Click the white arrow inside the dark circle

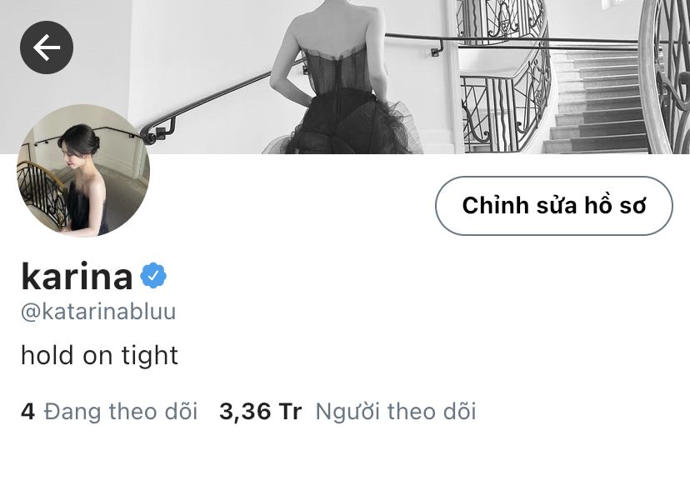tap(47, 48)
